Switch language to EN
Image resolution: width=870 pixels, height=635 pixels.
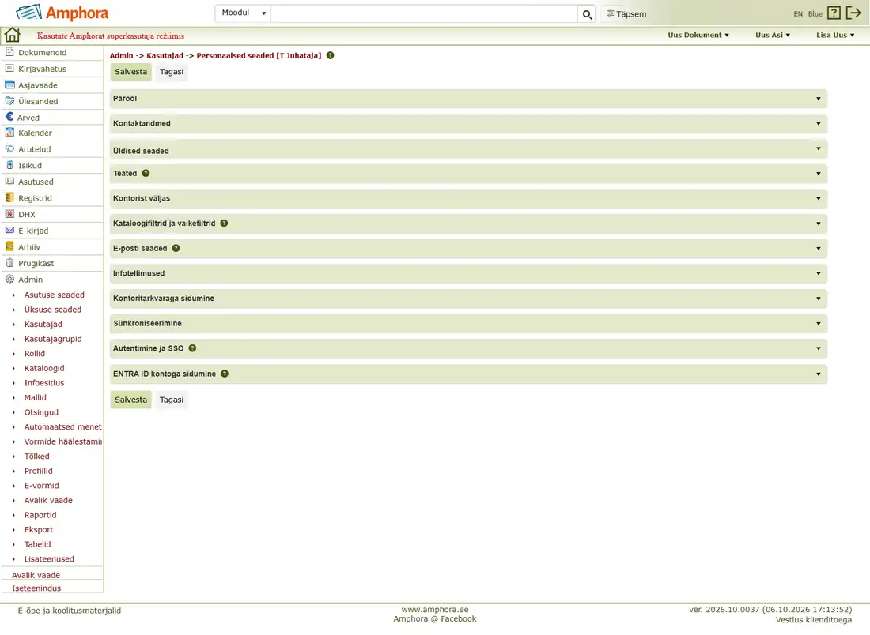(x=798, y=14)
